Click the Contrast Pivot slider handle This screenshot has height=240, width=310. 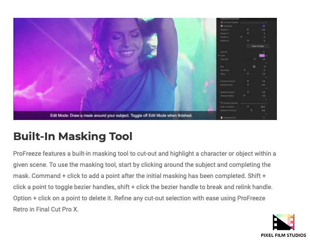click(248, 85)
